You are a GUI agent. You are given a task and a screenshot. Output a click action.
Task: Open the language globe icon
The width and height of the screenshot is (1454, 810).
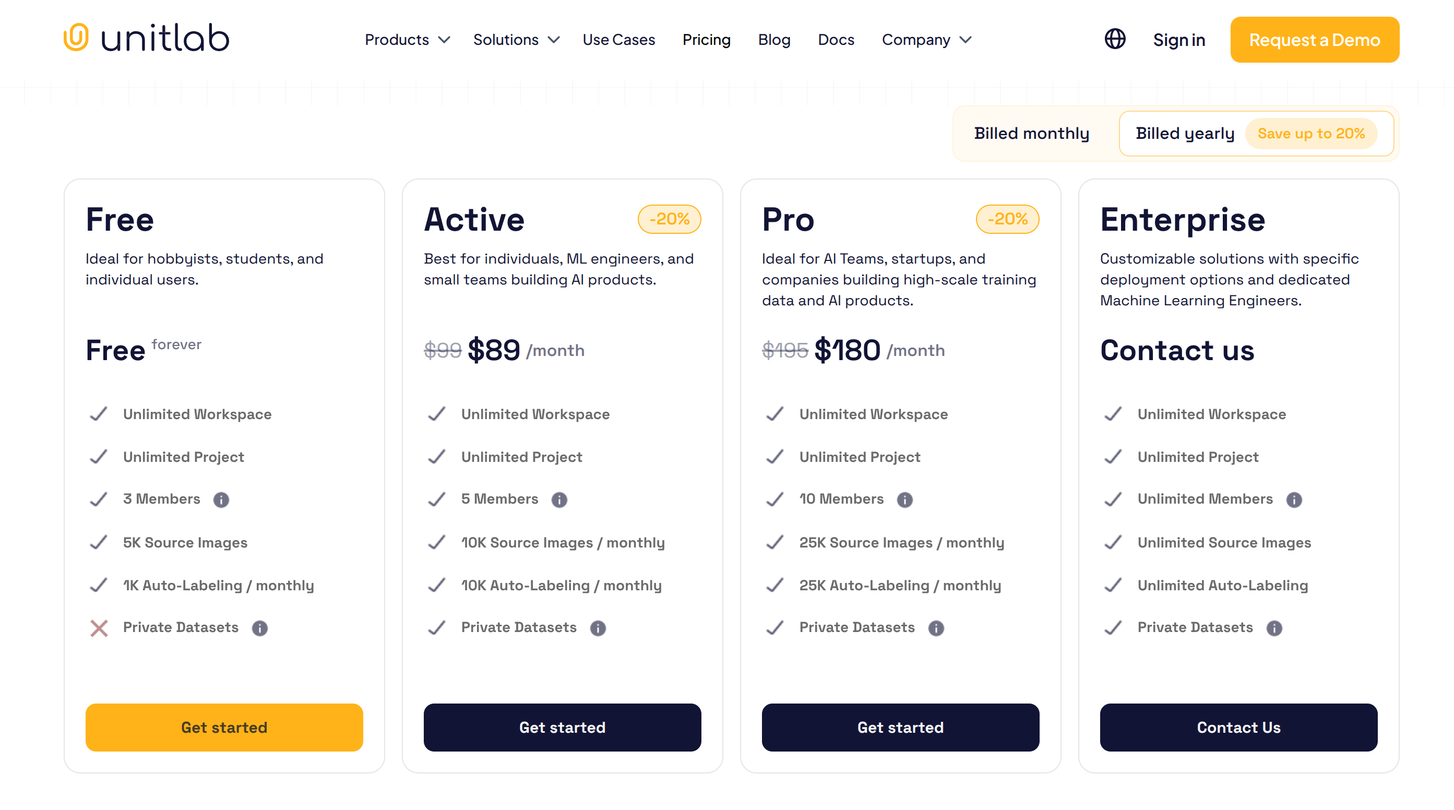(x=1114, y=40)
